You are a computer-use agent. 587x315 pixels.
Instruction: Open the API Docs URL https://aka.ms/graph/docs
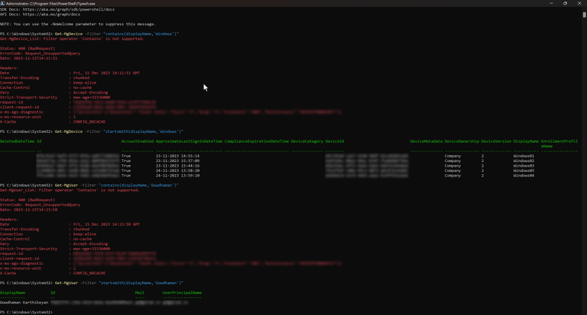tap(51, 14)
